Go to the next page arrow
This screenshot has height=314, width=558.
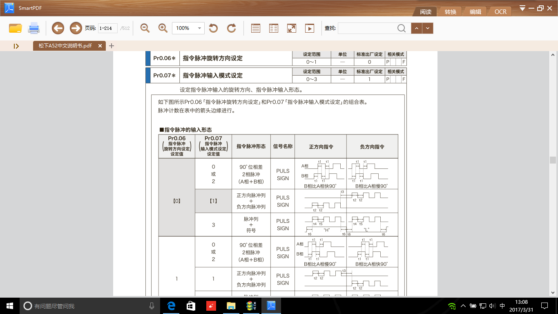[x=76, y=28]
